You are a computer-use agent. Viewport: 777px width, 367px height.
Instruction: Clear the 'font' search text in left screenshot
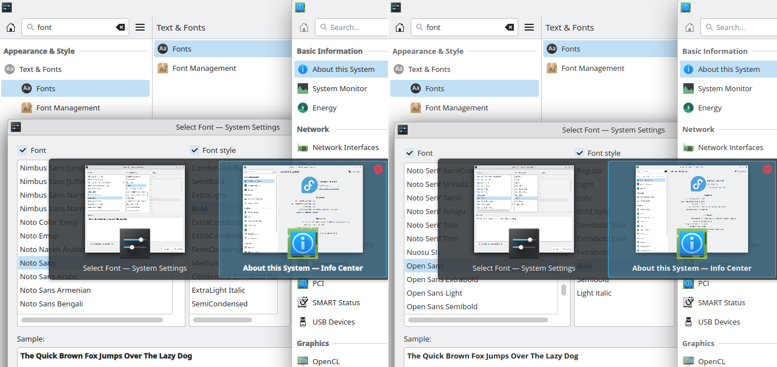point(120,27)
